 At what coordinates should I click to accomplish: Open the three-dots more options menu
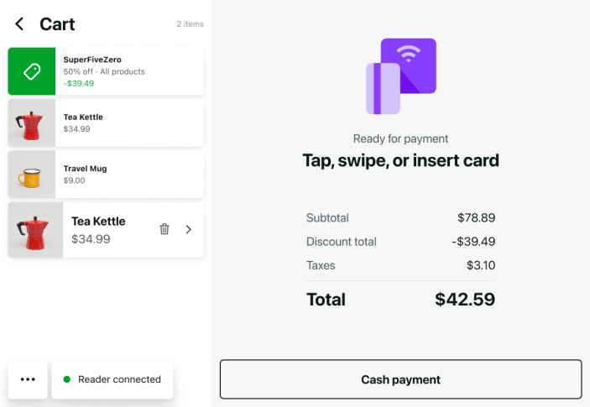(x=28, y=379)
